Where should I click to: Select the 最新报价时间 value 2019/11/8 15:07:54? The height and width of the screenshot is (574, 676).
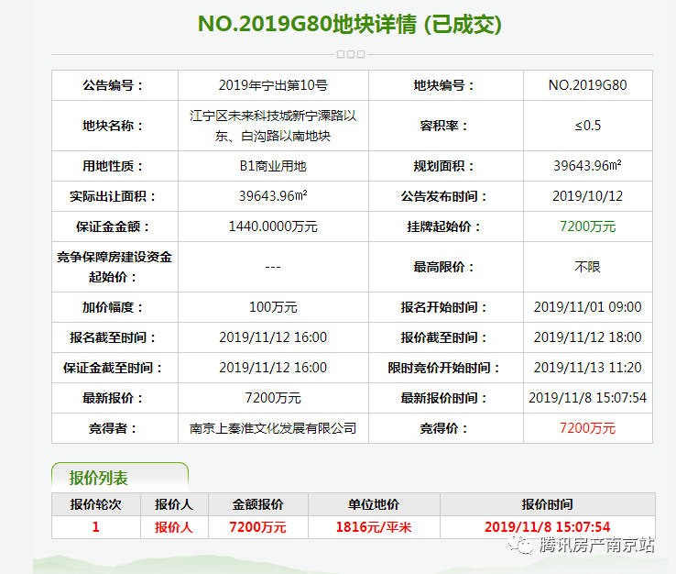click(588, 397)
